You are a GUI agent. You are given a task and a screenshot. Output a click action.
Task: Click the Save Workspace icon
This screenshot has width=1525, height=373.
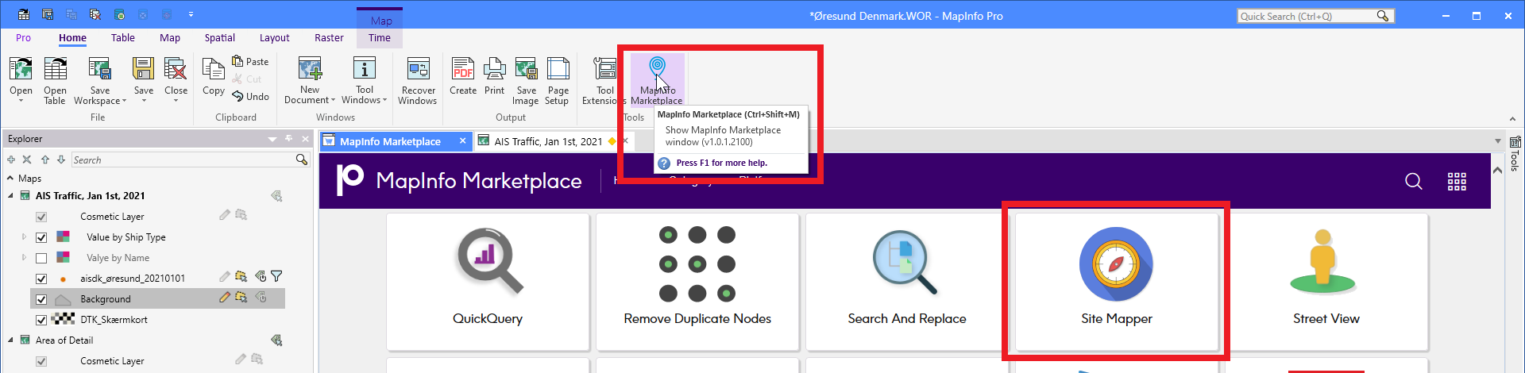point(99,69)
